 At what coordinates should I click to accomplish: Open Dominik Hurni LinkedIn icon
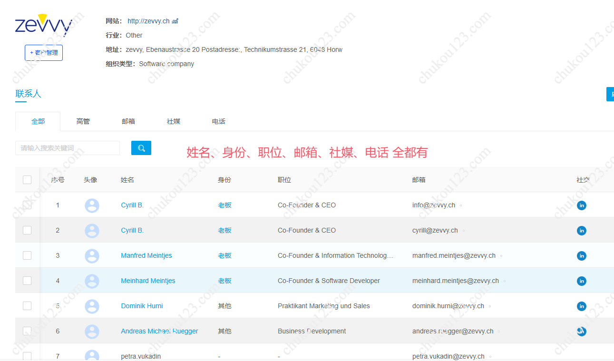[581, 306]
